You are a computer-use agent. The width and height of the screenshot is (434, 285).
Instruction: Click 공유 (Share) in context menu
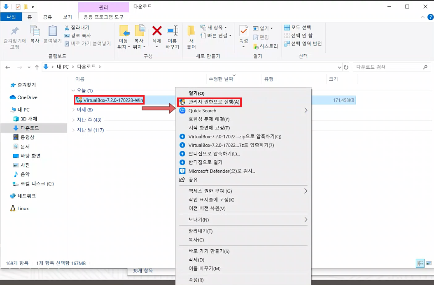193,180
